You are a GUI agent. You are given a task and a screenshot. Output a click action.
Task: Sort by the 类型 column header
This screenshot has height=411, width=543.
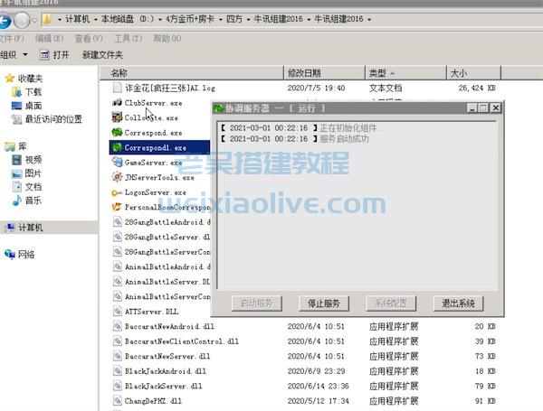(405, 73)
